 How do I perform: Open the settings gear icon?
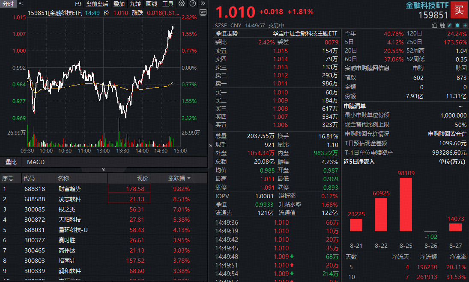(181, 3)
